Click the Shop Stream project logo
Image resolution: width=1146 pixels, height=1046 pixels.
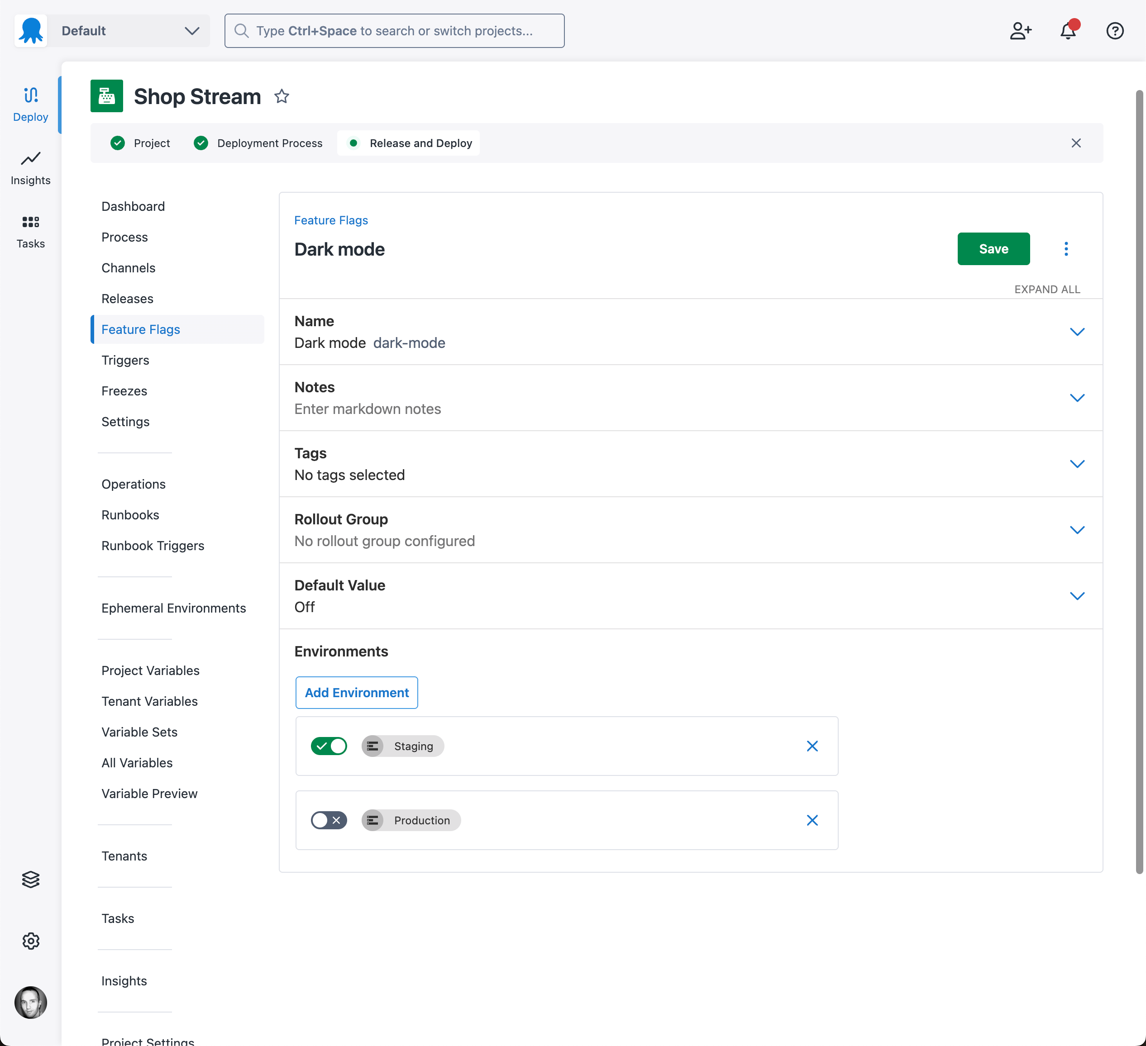107,96
